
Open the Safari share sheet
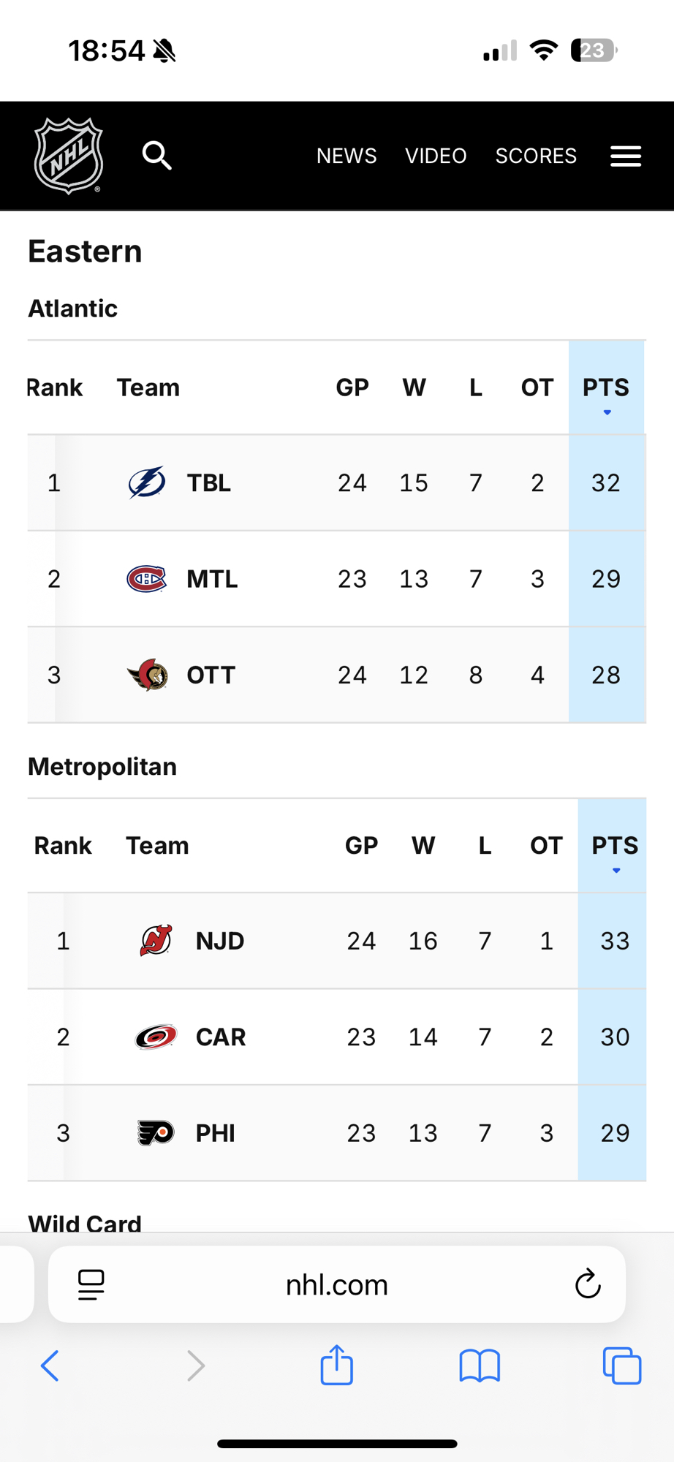click(337, 1365)
